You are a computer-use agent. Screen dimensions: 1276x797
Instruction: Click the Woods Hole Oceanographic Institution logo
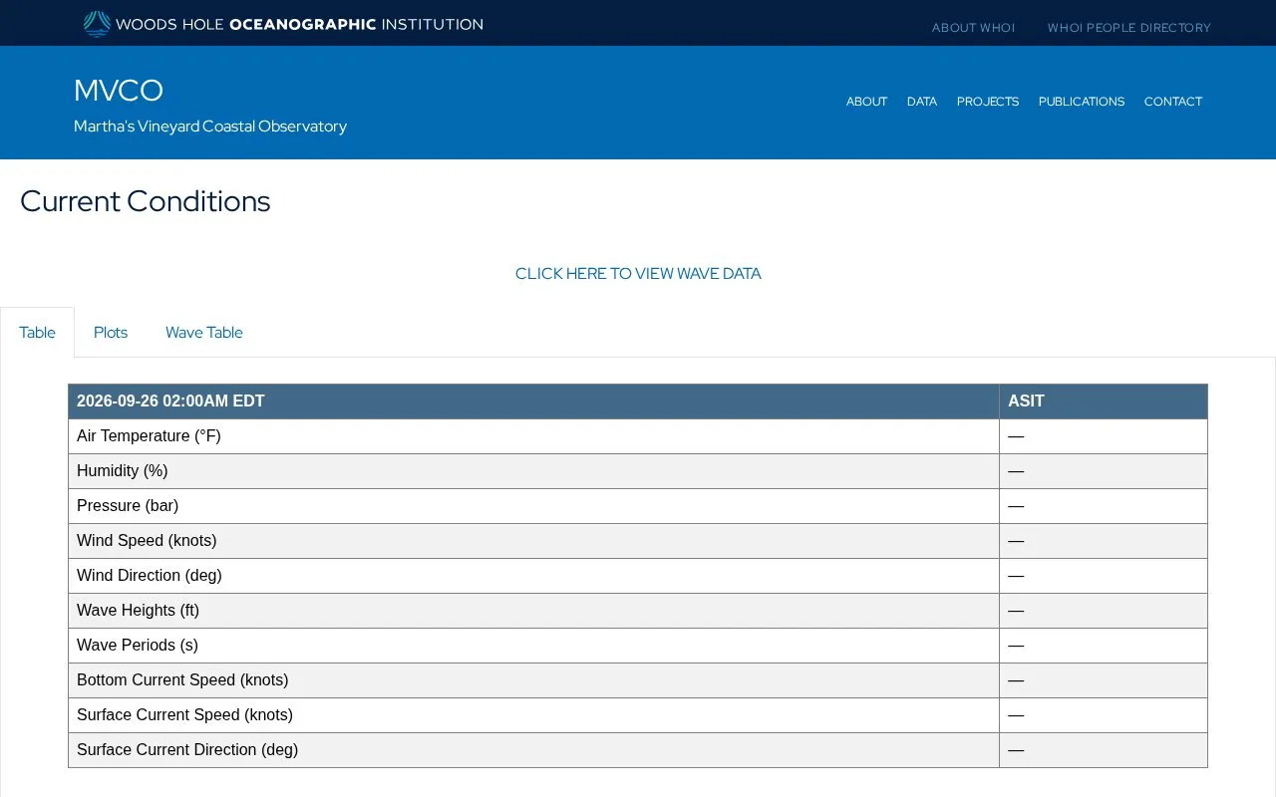point(283,24)
